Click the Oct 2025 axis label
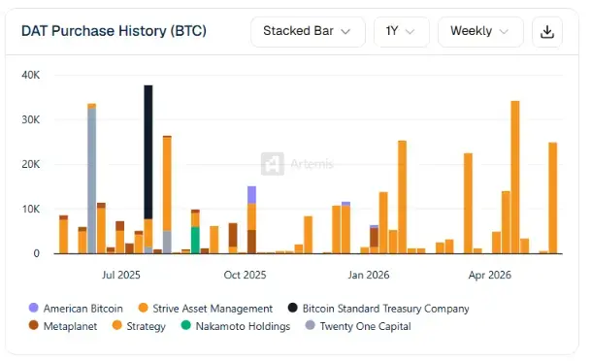Screen dimensions: 591x362 pos(245,275)
